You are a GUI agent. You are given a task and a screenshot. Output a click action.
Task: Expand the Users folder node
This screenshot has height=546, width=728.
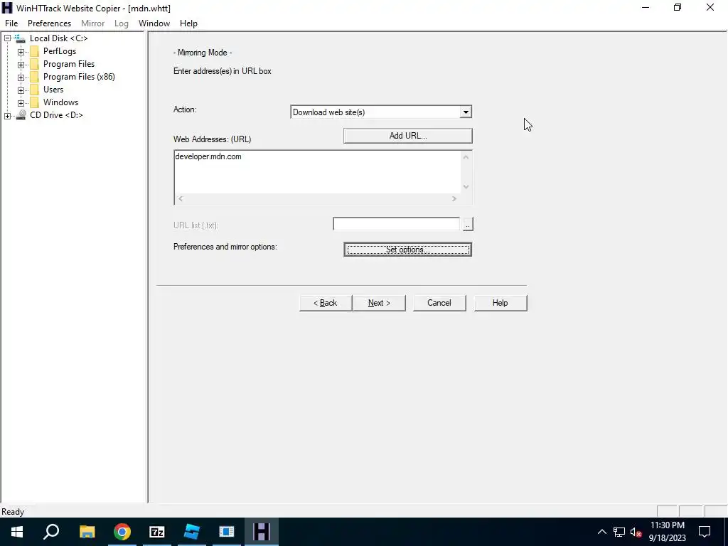click(21, 90)
